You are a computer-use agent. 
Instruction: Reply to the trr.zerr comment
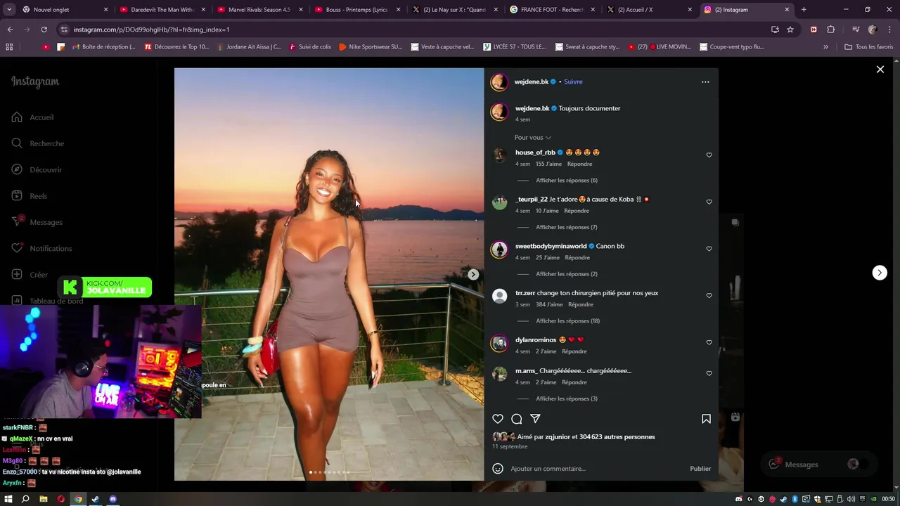(580, 304)
